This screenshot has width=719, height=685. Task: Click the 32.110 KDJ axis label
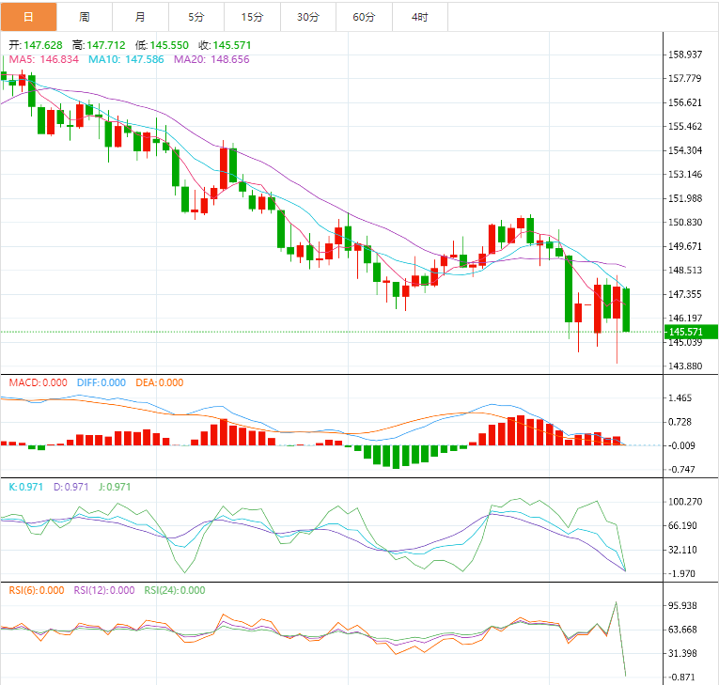(x=682, y=550)
